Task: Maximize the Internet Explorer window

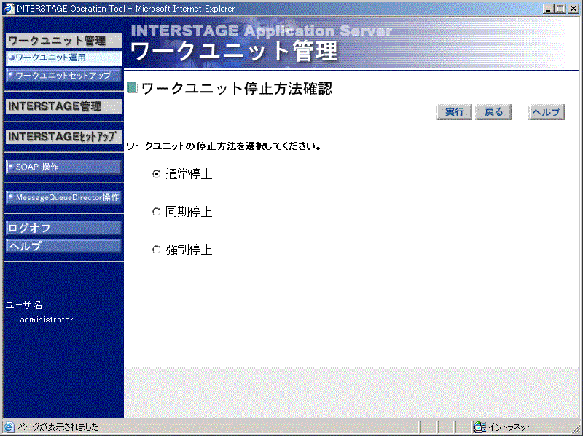Action: pyautogui.click(x=560, y=9)
